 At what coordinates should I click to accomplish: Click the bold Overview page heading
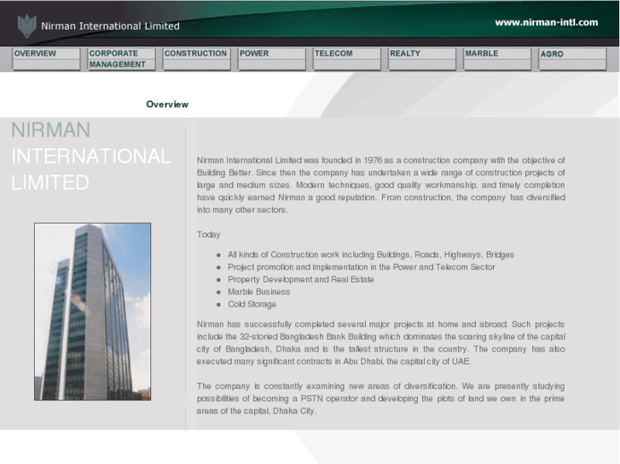click(167, 104)
